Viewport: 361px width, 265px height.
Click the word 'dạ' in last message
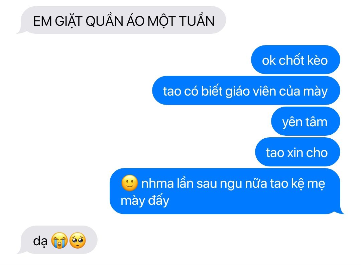pyautogui.click(x=40, y=241)
